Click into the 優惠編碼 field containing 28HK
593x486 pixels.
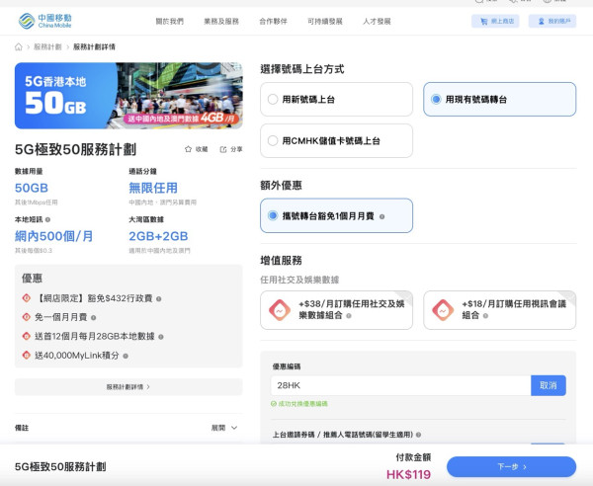pos(401,385)
